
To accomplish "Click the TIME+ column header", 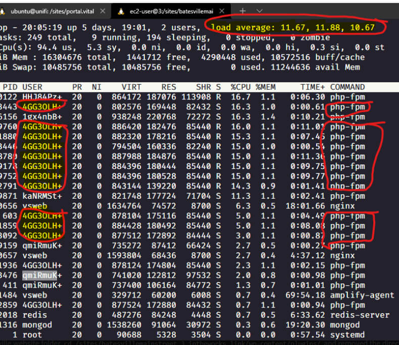I will tap(313, 87).
